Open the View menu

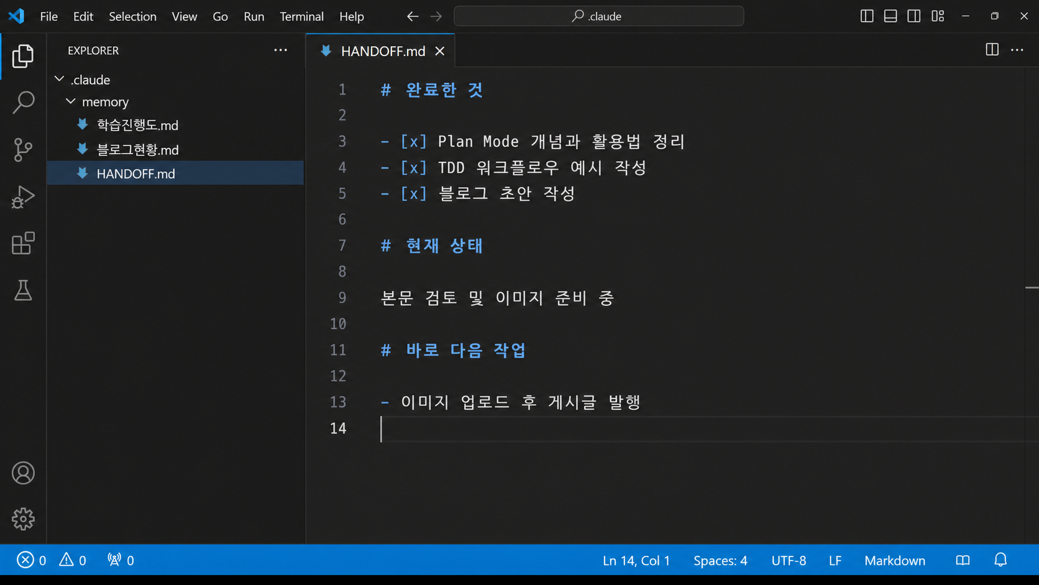[185, 16]
